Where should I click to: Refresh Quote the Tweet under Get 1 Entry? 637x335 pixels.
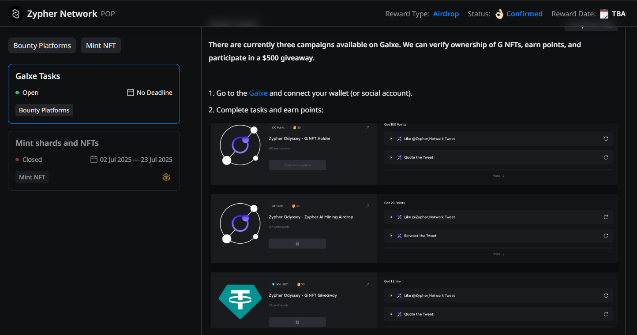(x=606, y=314)
